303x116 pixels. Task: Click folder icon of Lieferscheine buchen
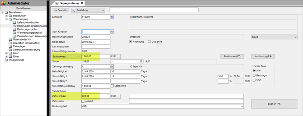15,22
